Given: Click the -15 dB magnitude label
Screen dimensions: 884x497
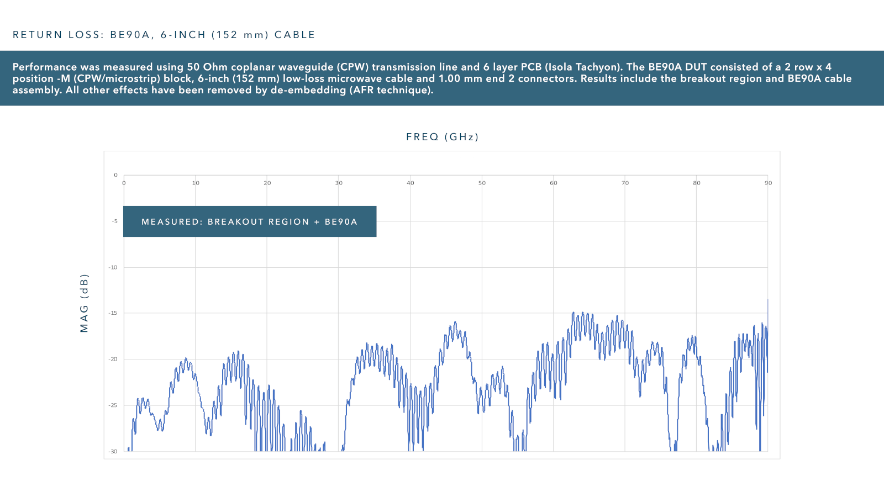Looking at the screenshot, I should click(113, 314).
